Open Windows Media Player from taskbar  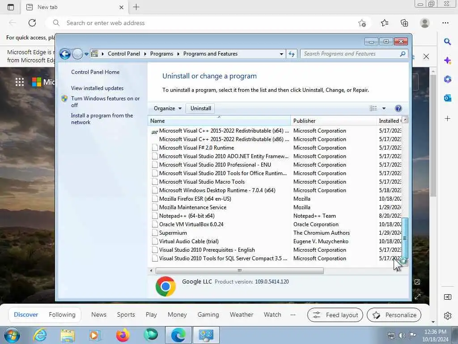click(95, 335)
